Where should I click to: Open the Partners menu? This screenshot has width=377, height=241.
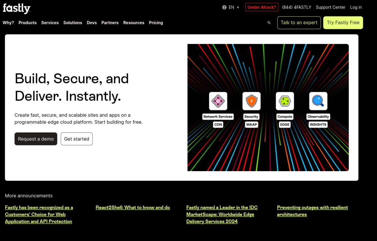110,23
